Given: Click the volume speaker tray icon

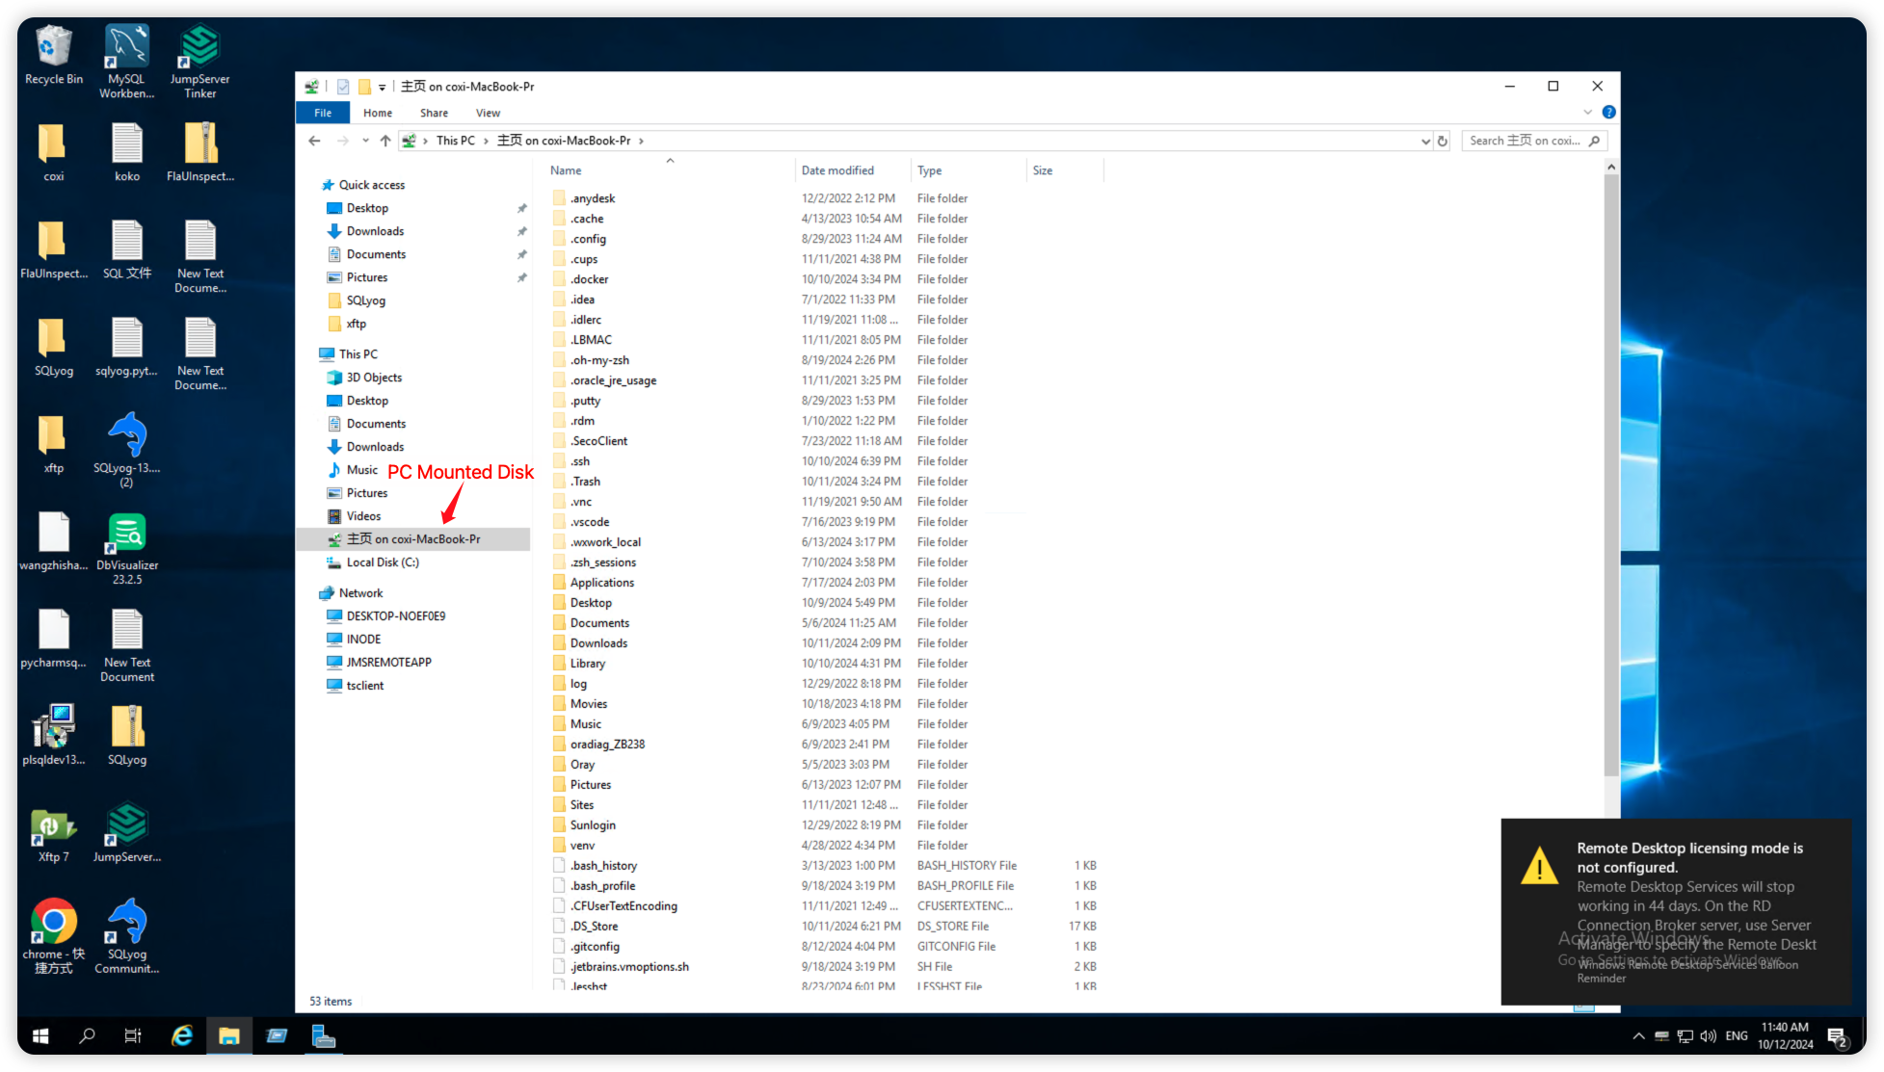Looking at the screenshot, I should (1709, 1036).
